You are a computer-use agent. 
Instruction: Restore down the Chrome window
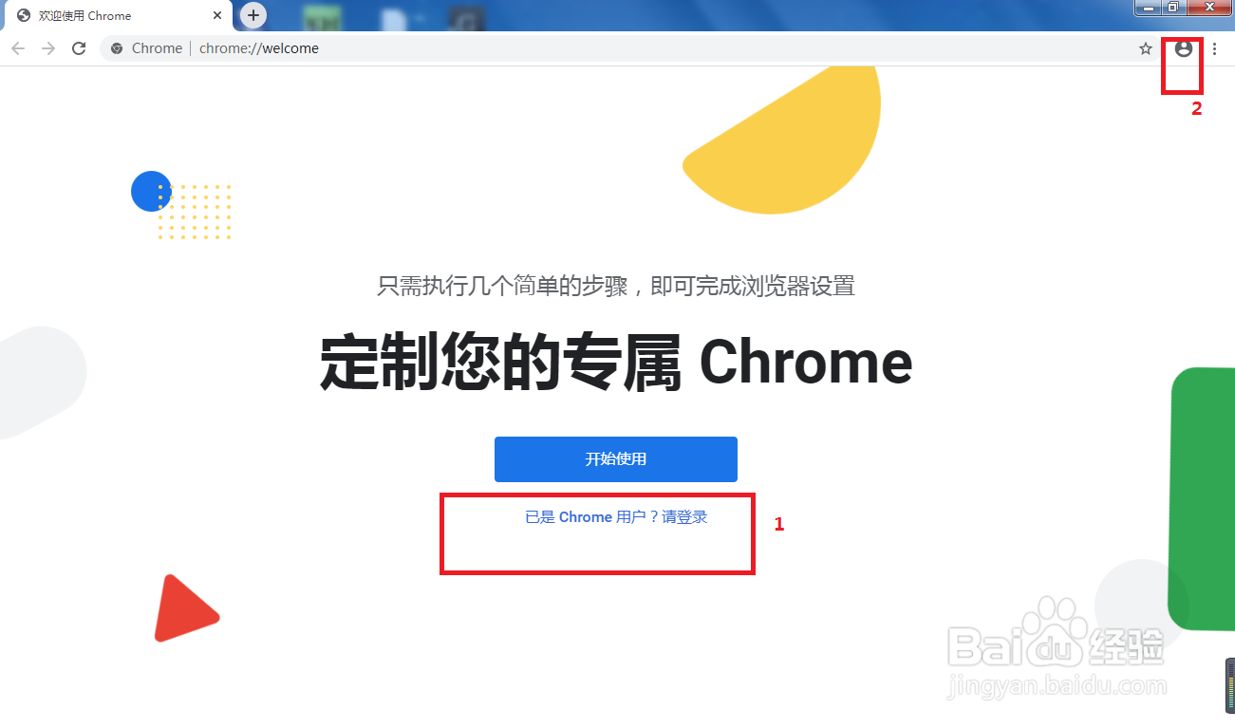click(1173, 8)
